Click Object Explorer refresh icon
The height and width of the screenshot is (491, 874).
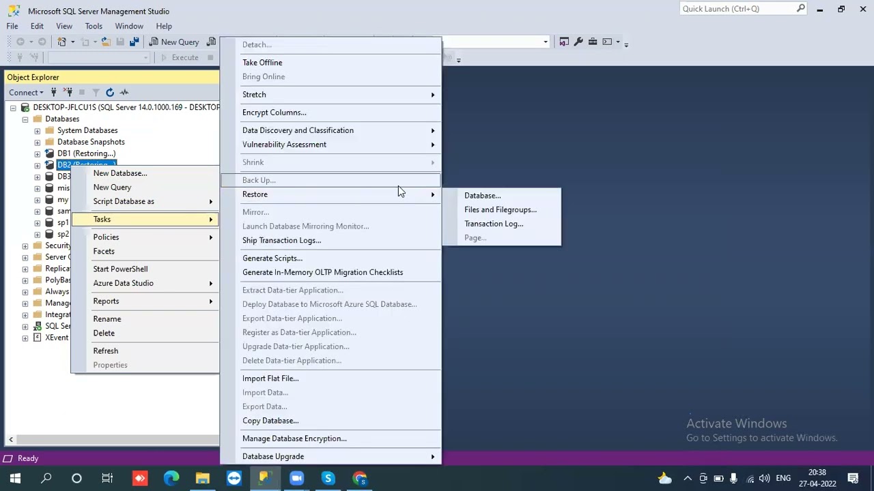pos(110,92)
